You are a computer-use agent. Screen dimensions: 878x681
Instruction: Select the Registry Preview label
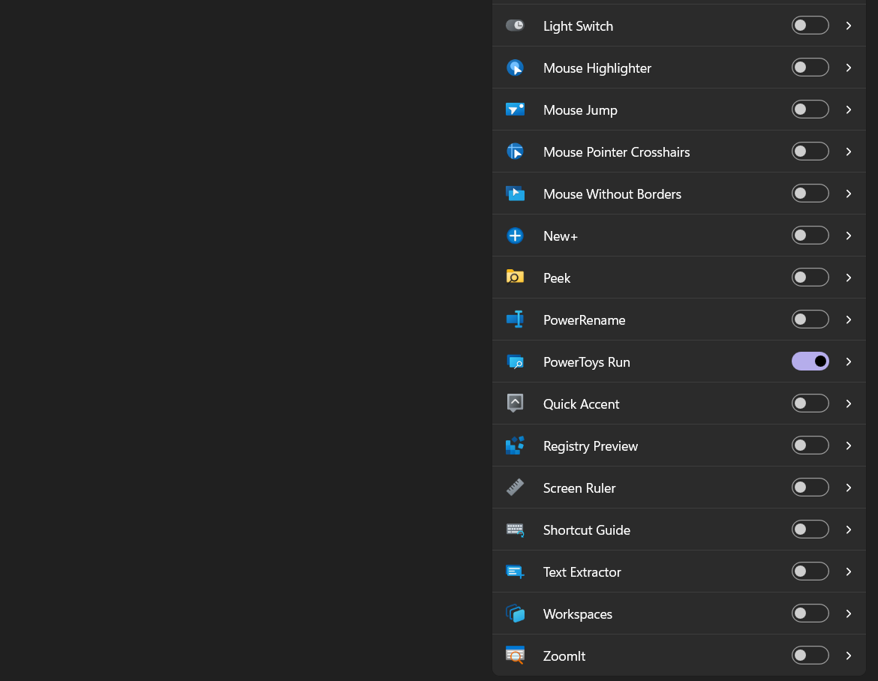590,446
